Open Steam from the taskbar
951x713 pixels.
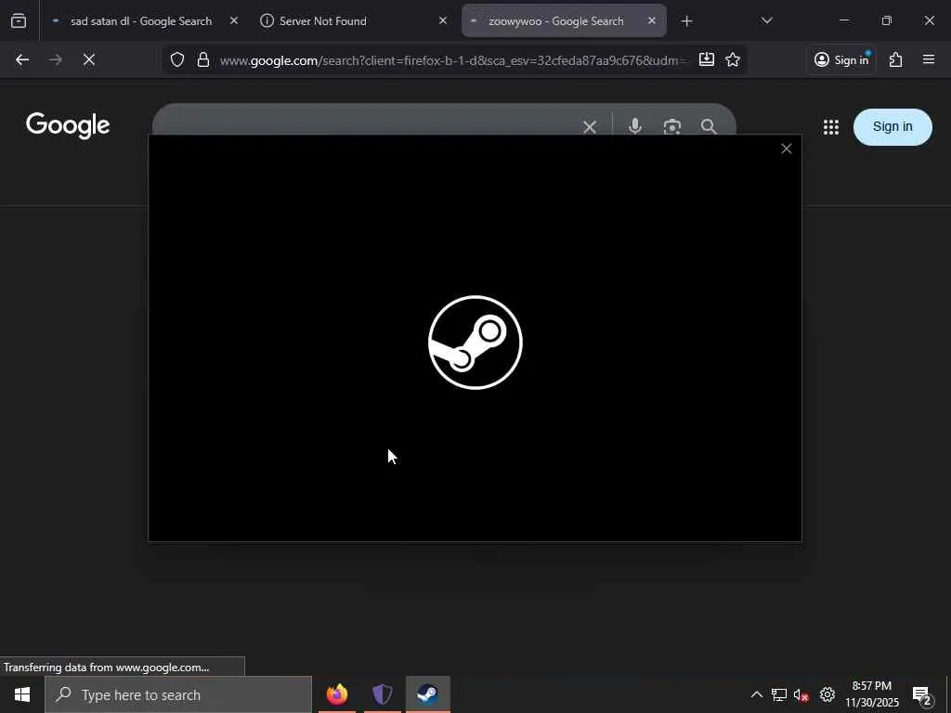[427, 694]
